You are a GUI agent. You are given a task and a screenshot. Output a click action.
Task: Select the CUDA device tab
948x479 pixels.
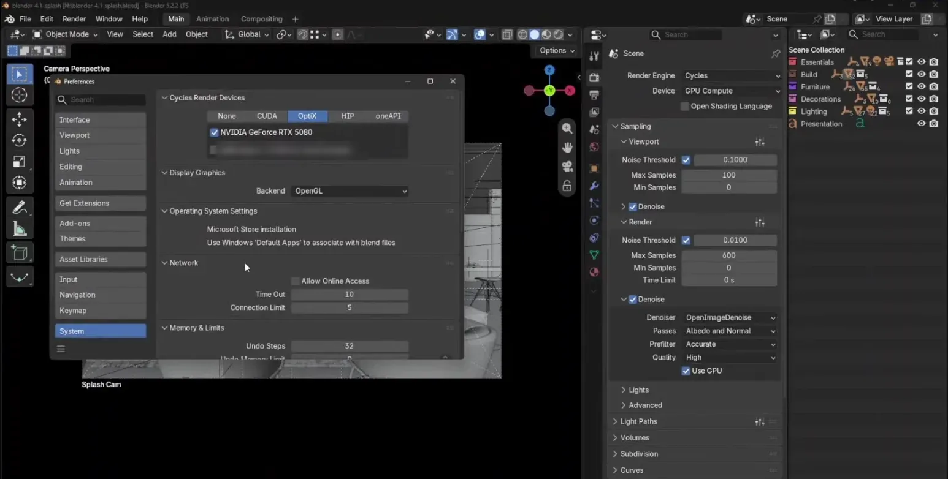pyautogui.click(x=267, y=116)
